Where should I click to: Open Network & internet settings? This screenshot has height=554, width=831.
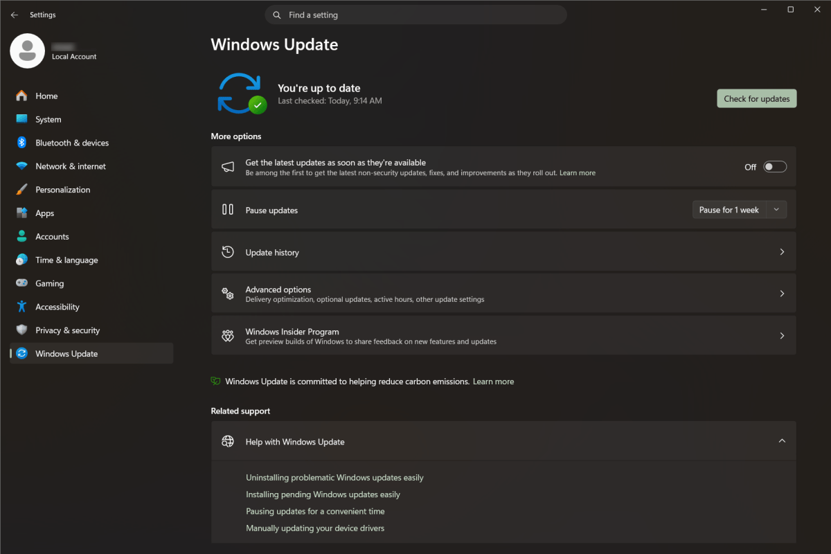click(x=91, y=166)
